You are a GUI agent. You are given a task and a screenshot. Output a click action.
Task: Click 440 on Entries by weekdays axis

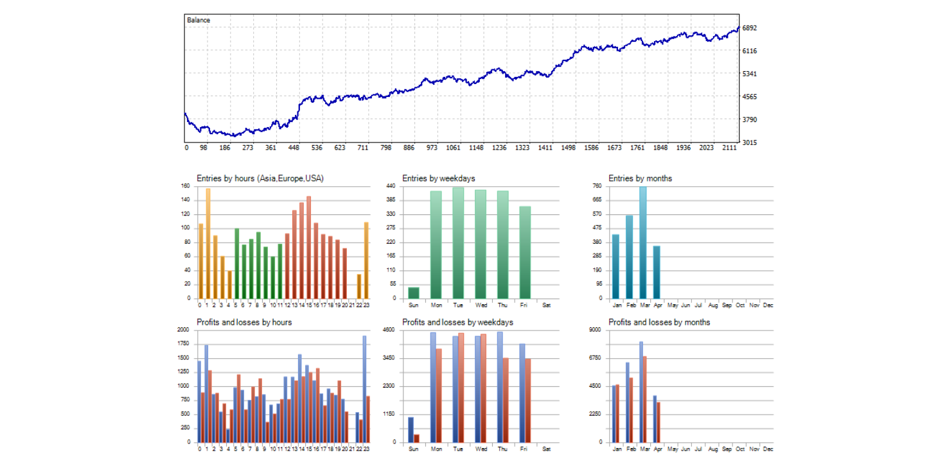[391, 186]
